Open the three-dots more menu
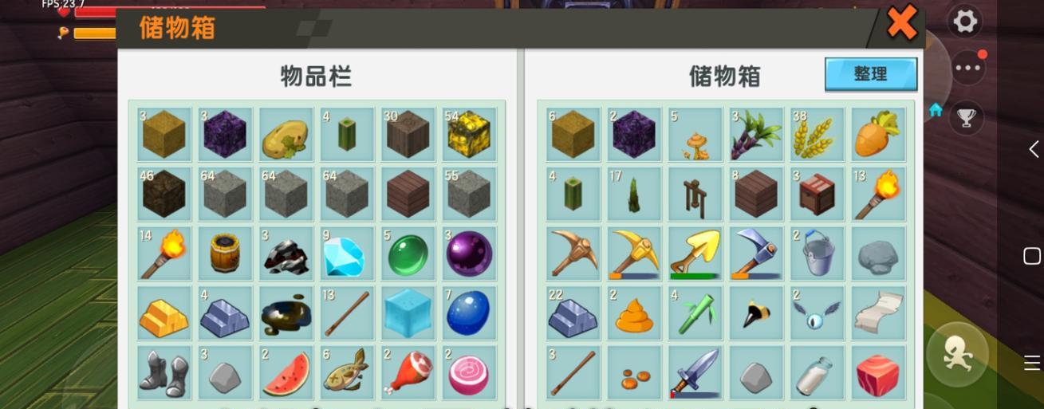Viewport: 1044px width, 409px height. click(x=967, y=68)
